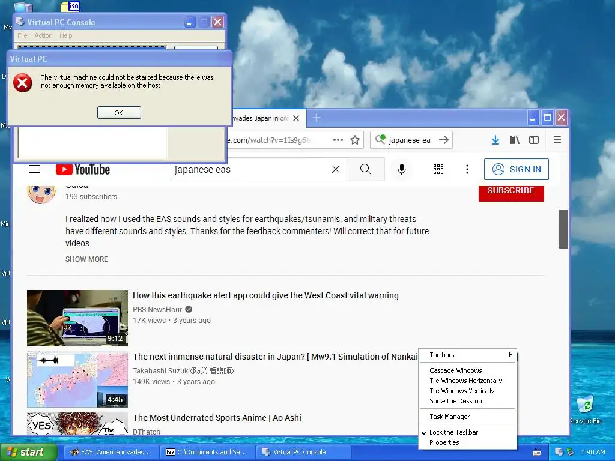Viewport: 615px width, 461px height.
Task: Toggle the Firefox sidebar icon
Action: 534,140
